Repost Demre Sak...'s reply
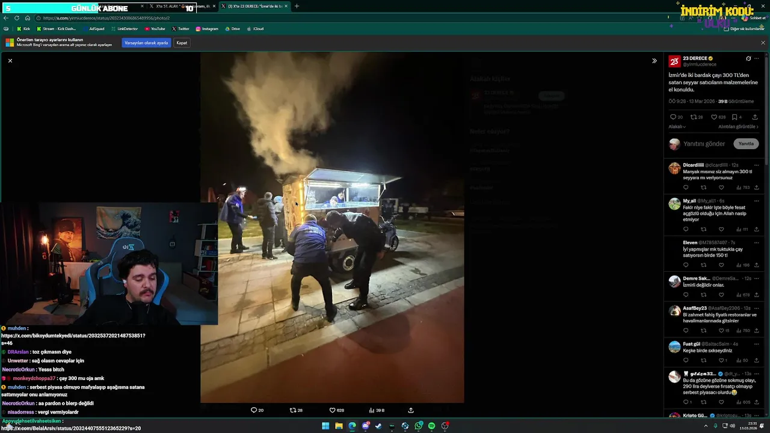Viewport: 770px width, 433px height. pyautogui.click(x=703, y=295)
